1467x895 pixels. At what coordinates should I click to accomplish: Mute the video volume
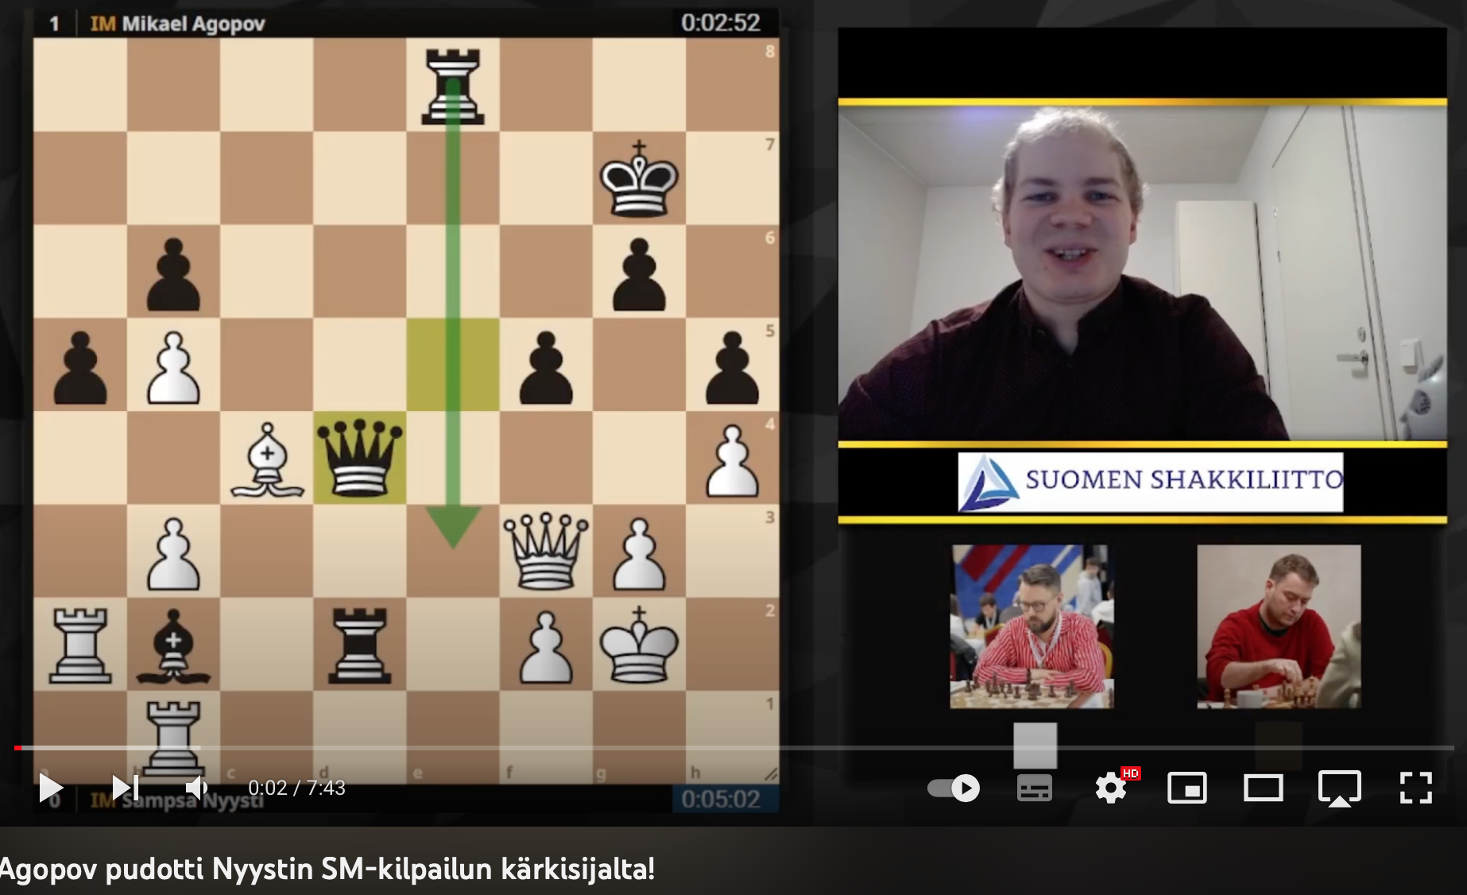tap(195, 788)
